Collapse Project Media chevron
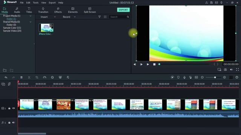 (31, 16)
